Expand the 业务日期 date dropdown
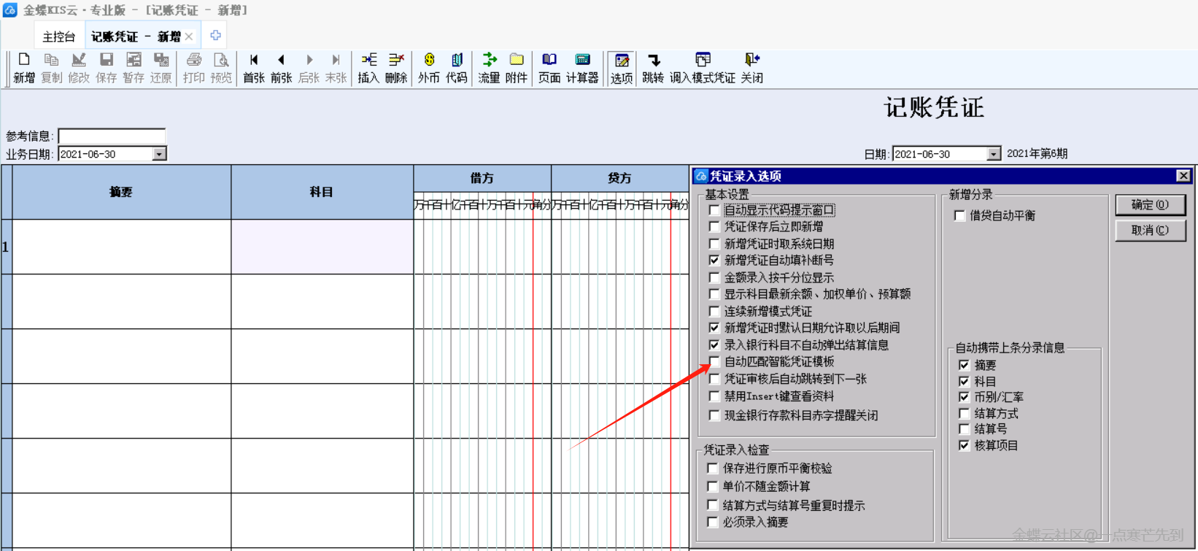This screenshot has height=551, width=1198. pyautogui.click(x=159, y=154)
